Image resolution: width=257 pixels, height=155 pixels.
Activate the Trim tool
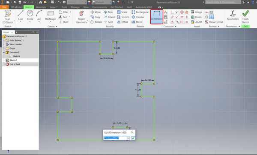(x=108, y=12)
